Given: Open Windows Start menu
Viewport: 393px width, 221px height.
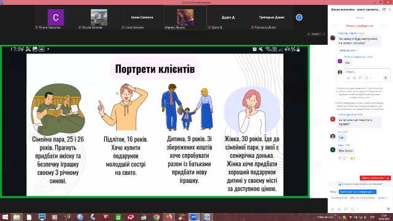Looking at the screenshot, I should click(x=4, y=217).
